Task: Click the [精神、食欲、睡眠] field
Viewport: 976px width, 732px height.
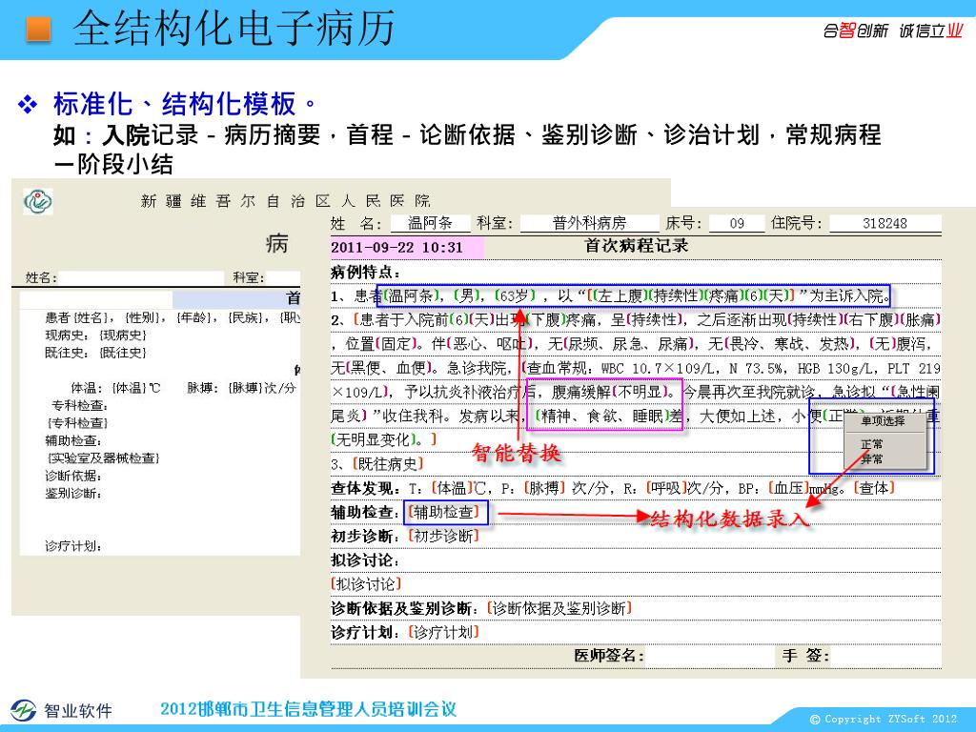Action: coord(602,416)
